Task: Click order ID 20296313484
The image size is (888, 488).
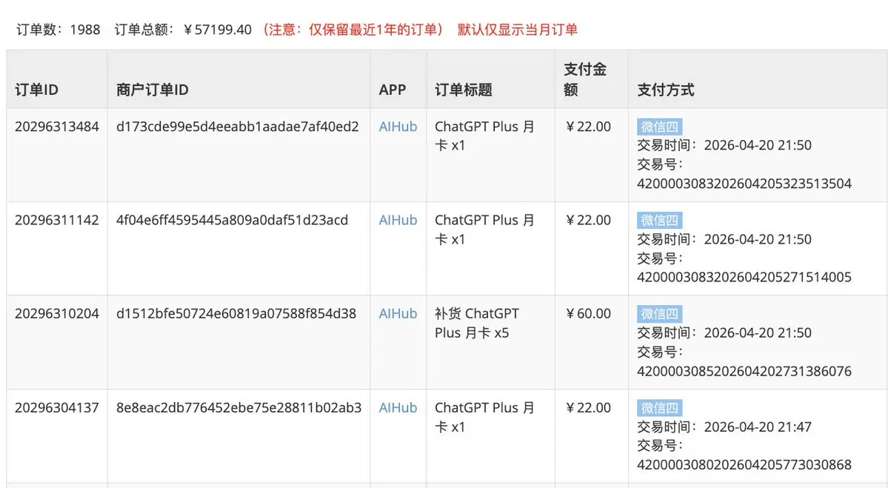Action: [x=56, y=127]
